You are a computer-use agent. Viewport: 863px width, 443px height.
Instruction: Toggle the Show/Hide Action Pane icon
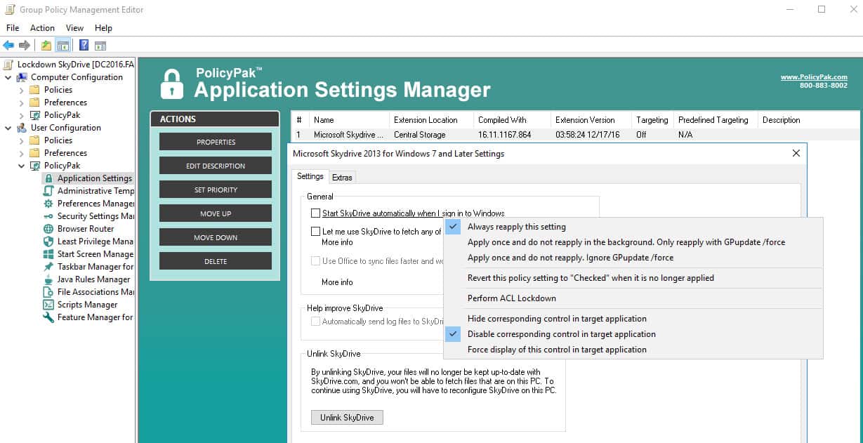[100, 46]
